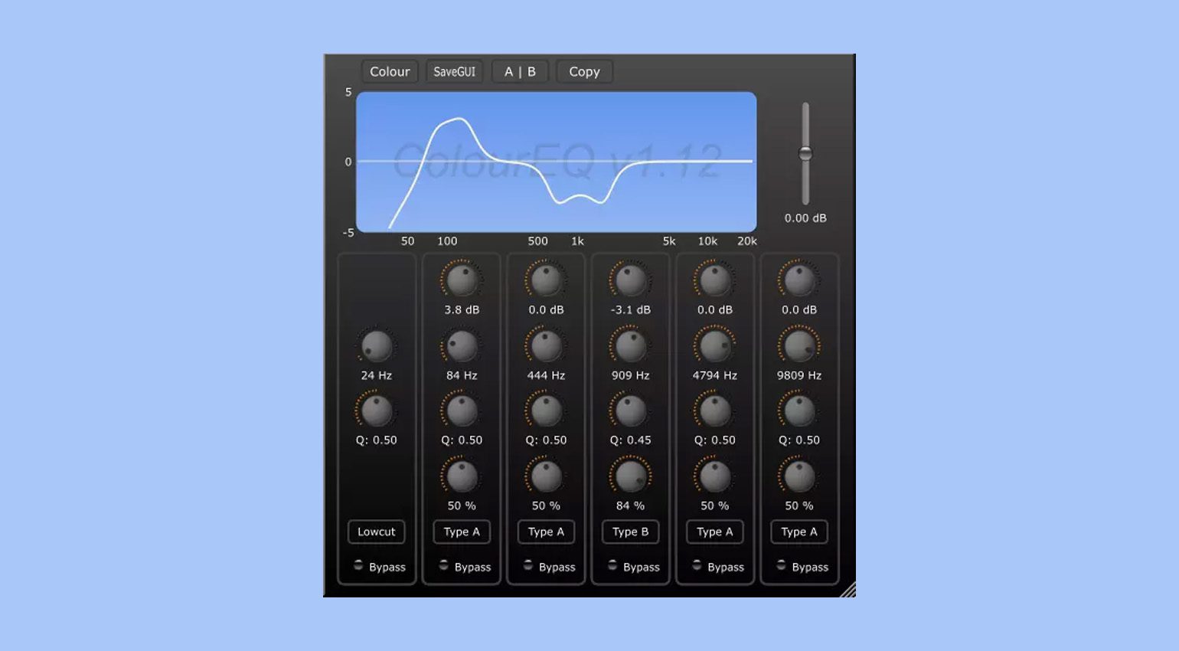Image resolution: width=1179 pixels, height=651 pixels.
Task: Click the 50 % knob of the 84 Hz band
Action: point(462,477)
